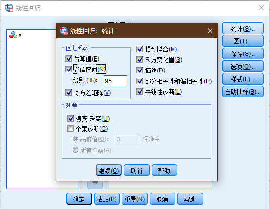The width and height of the screenshot is (270, 209).
Task: Open the 图(T)... dialog button
Action: tap(243, 41)
